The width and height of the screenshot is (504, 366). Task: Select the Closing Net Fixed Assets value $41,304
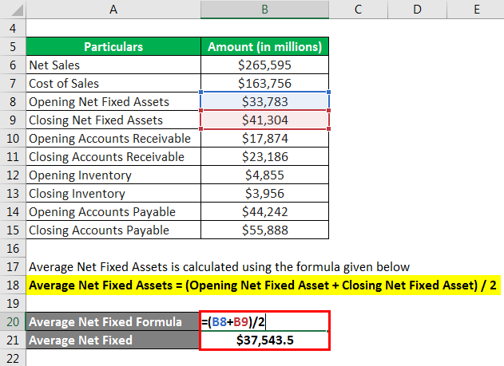point(264,120)
